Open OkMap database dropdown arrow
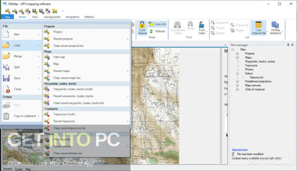The width and height of the screenshot is (297, 171). coord(283,32)
